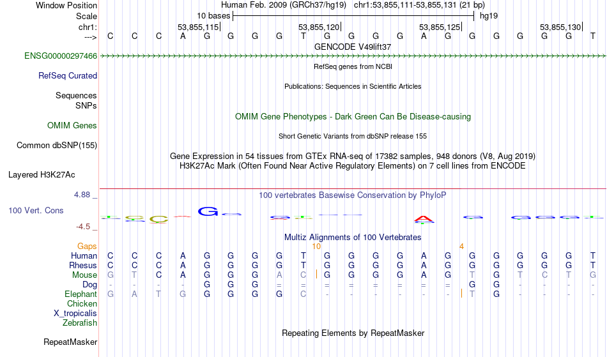The height and width of the screenshot is (357, 607).
Task: Click the chr1: ruler label
Action: pos(88,27)
